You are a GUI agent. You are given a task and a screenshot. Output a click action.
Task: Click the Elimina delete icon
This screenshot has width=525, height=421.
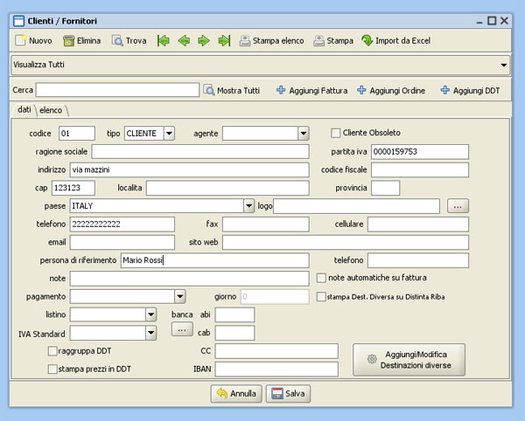pos(68,40)
